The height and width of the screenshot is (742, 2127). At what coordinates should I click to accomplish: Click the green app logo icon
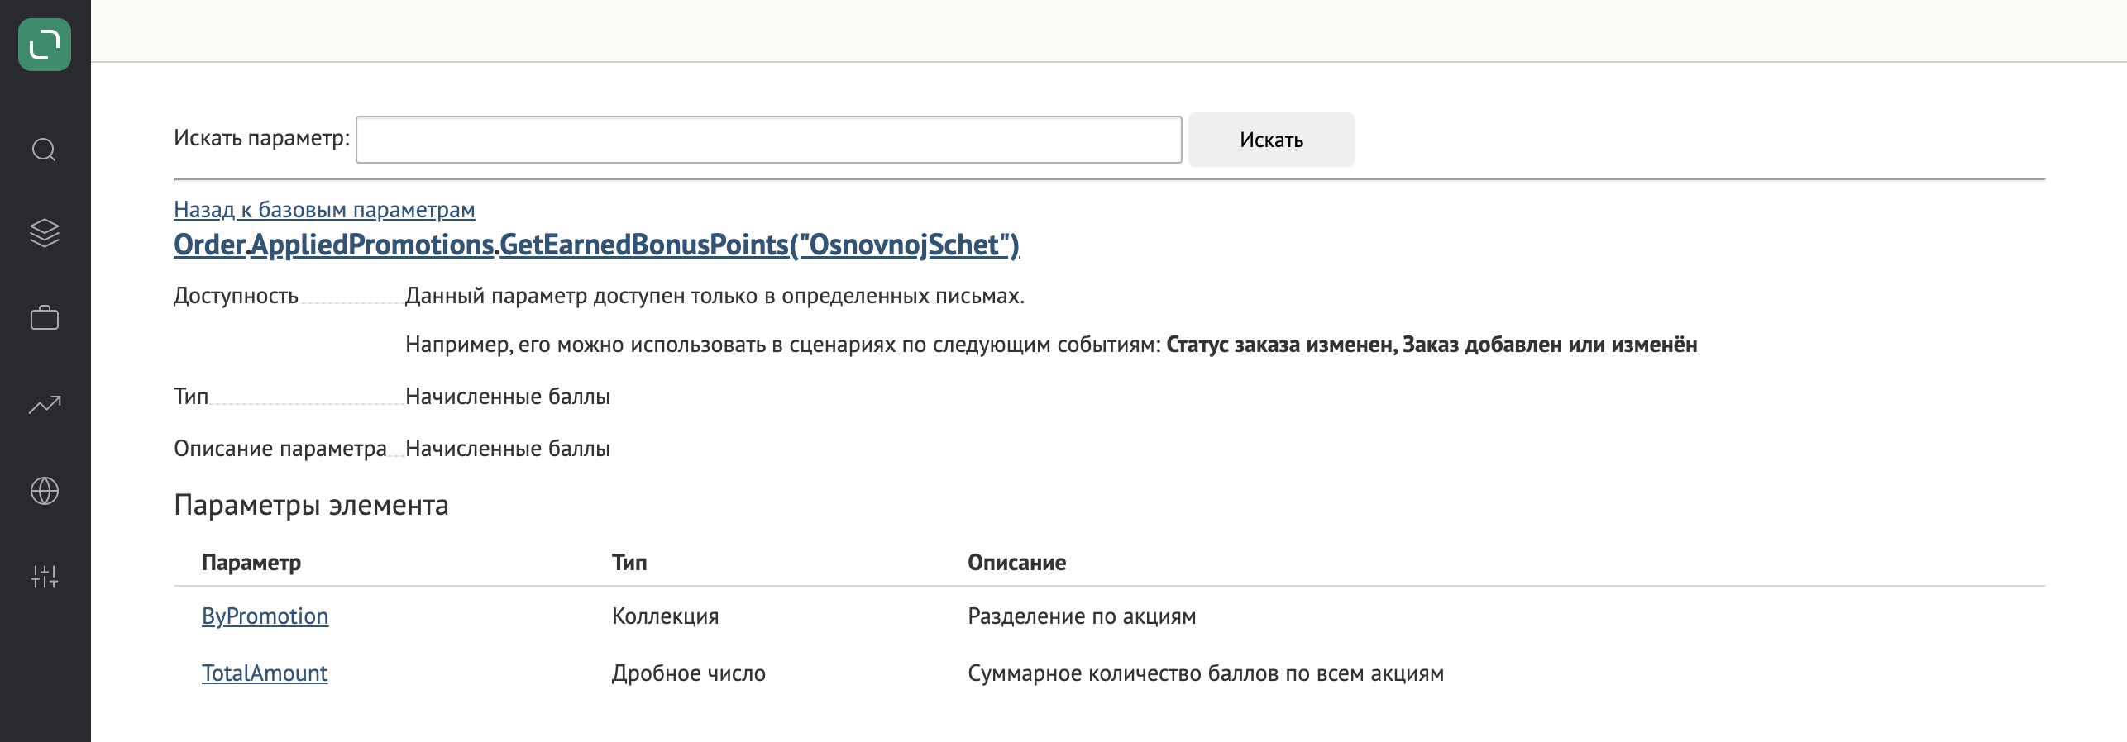(x=45, y=45)
